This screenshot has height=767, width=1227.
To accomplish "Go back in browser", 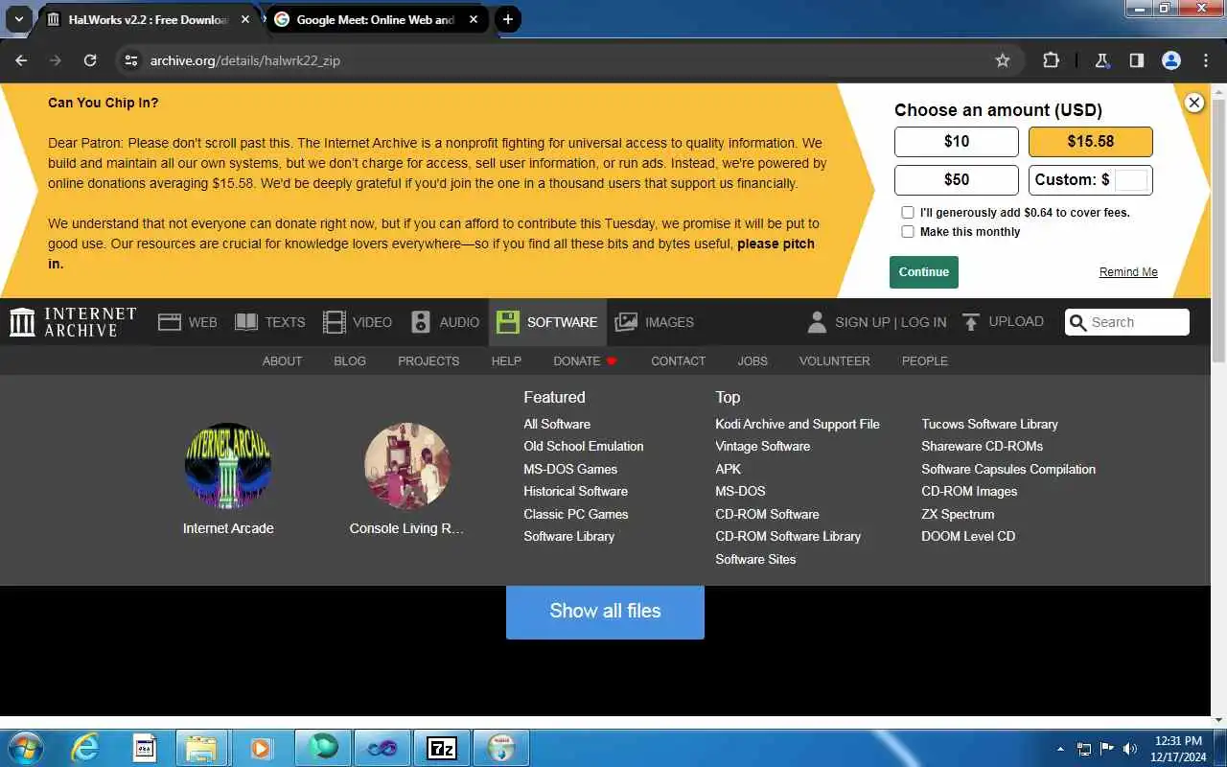I will click(x=21, y=60).
